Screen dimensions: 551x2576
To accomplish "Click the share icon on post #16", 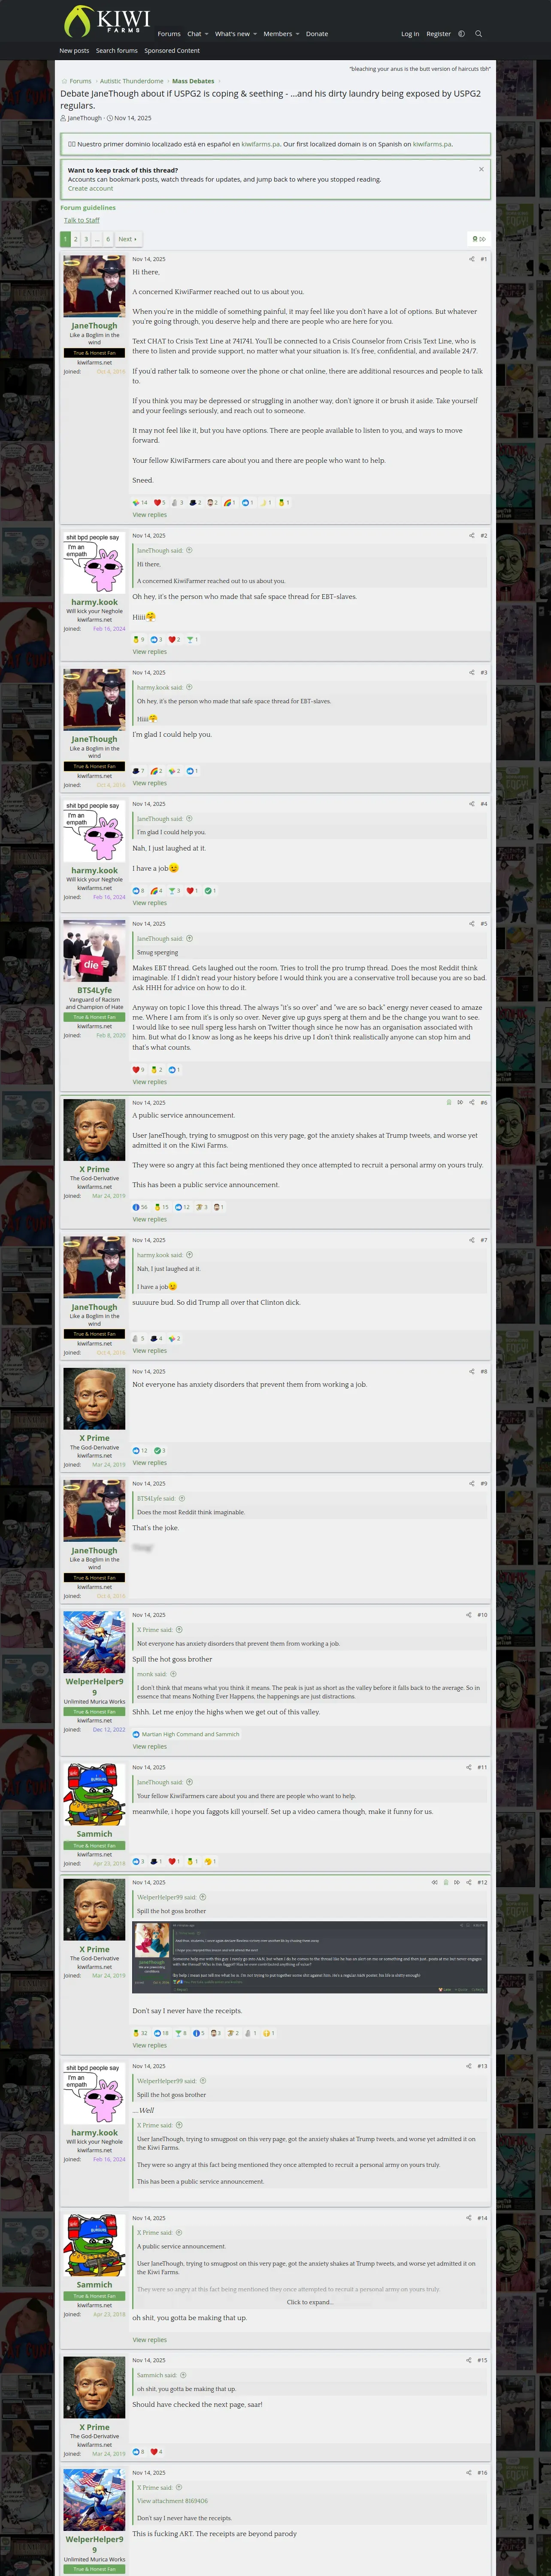I will pos(468,2472).
